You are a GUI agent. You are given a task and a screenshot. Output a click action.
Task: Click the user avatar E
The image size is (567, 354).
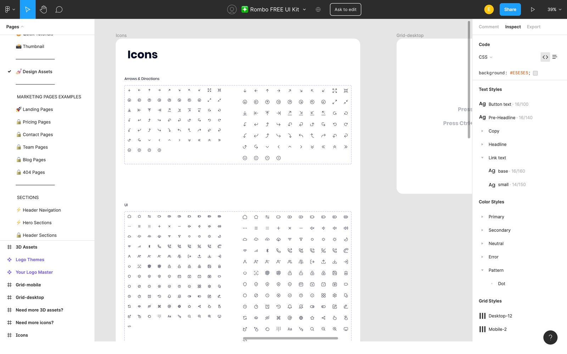tap(489, 10)
